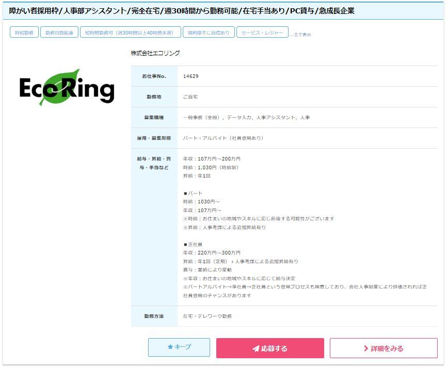
Task: Select the 短時間勤務可 (週30時間以上40時間未満) tag
Action: (131, 33)
